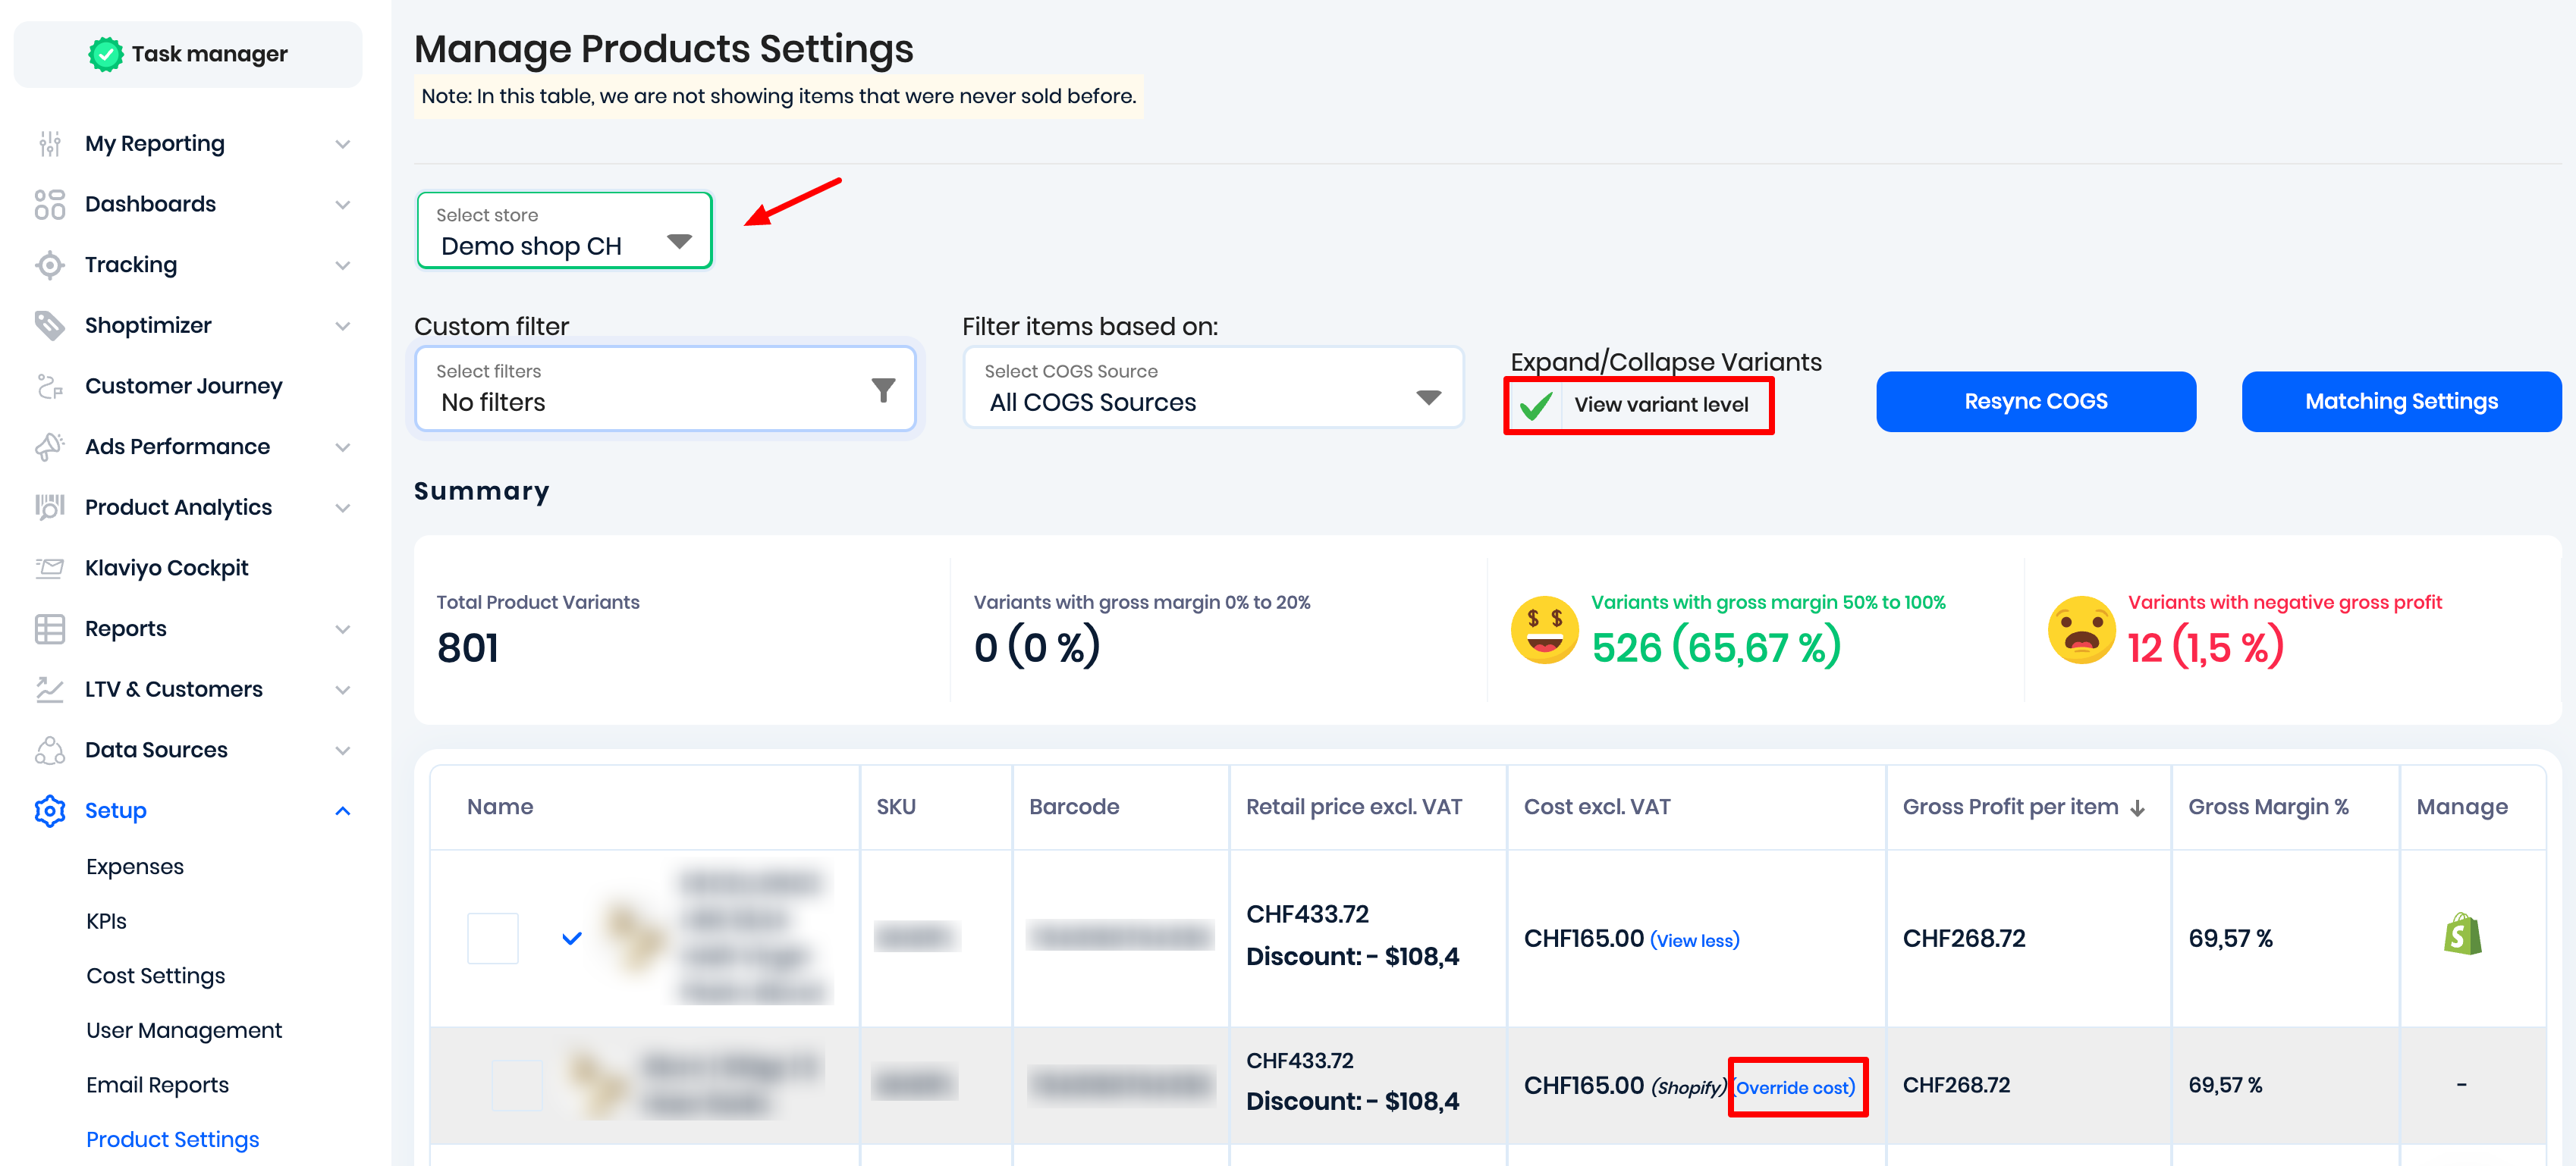2576x1166 pixels.
Task: Click the Tracking crosshair icon
Action: coord(49,265)
